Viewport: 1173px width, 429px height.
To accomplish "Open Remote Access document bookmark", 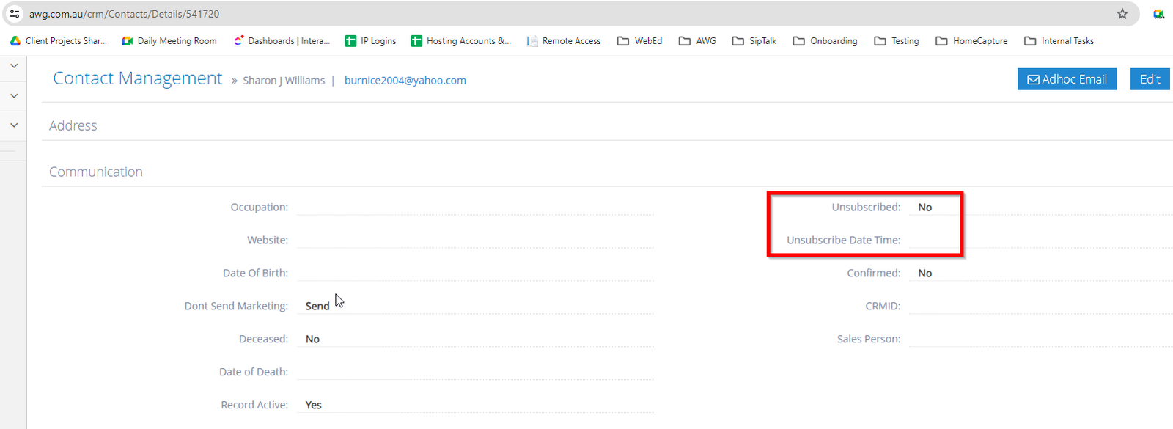I will tap(564, 41).
